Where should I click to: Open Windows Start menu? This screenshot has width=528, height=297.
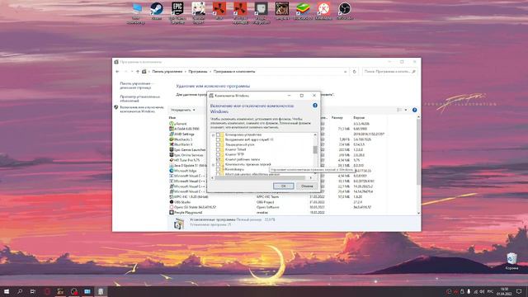[7, 291]
